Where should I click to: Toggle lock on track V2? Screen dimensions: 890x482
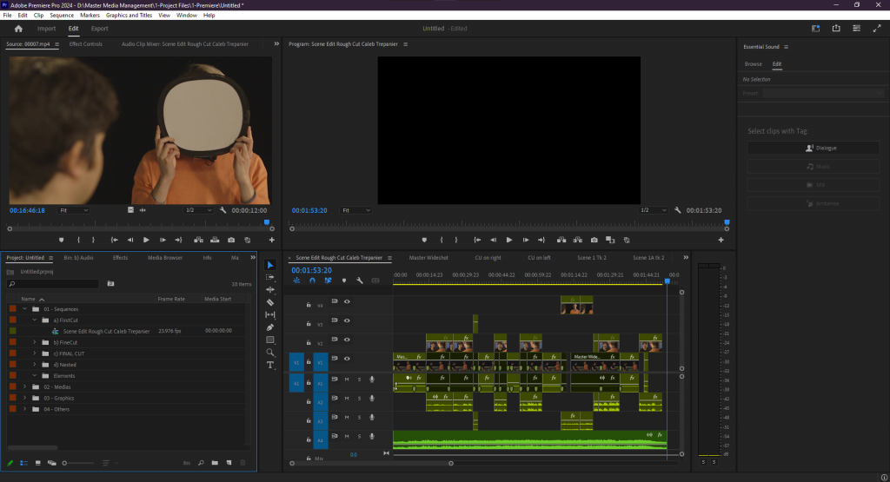coord(309,343)
